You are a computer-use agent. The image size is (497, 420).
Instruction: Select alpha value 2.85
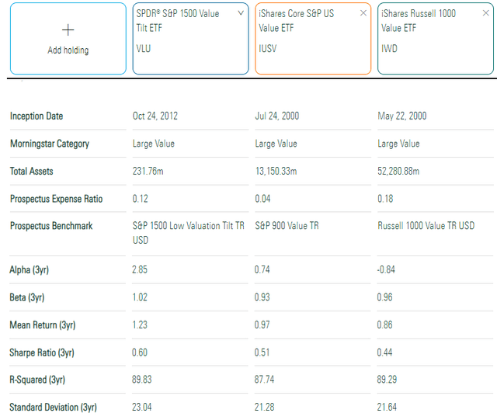tap(140, 269)
